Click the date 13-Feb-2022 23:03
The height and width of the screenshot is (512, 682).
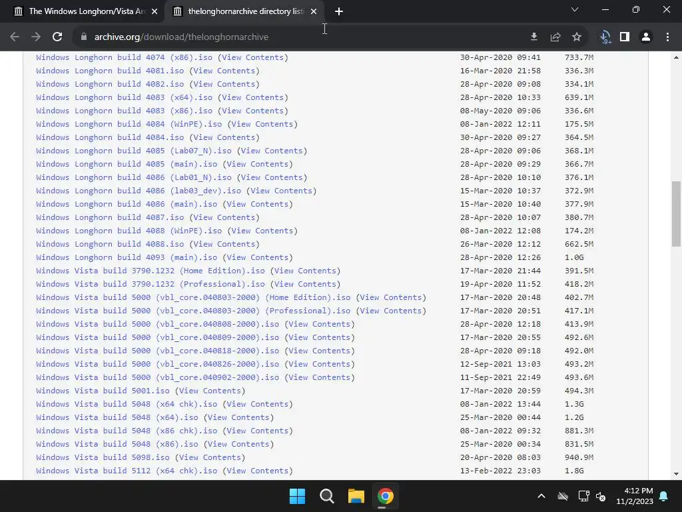point(500,471)
